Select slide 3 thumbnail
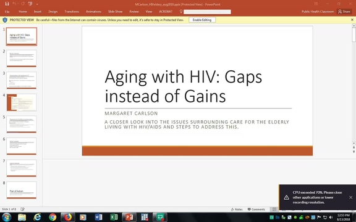 pyautogui.click(x=22, y=80)
